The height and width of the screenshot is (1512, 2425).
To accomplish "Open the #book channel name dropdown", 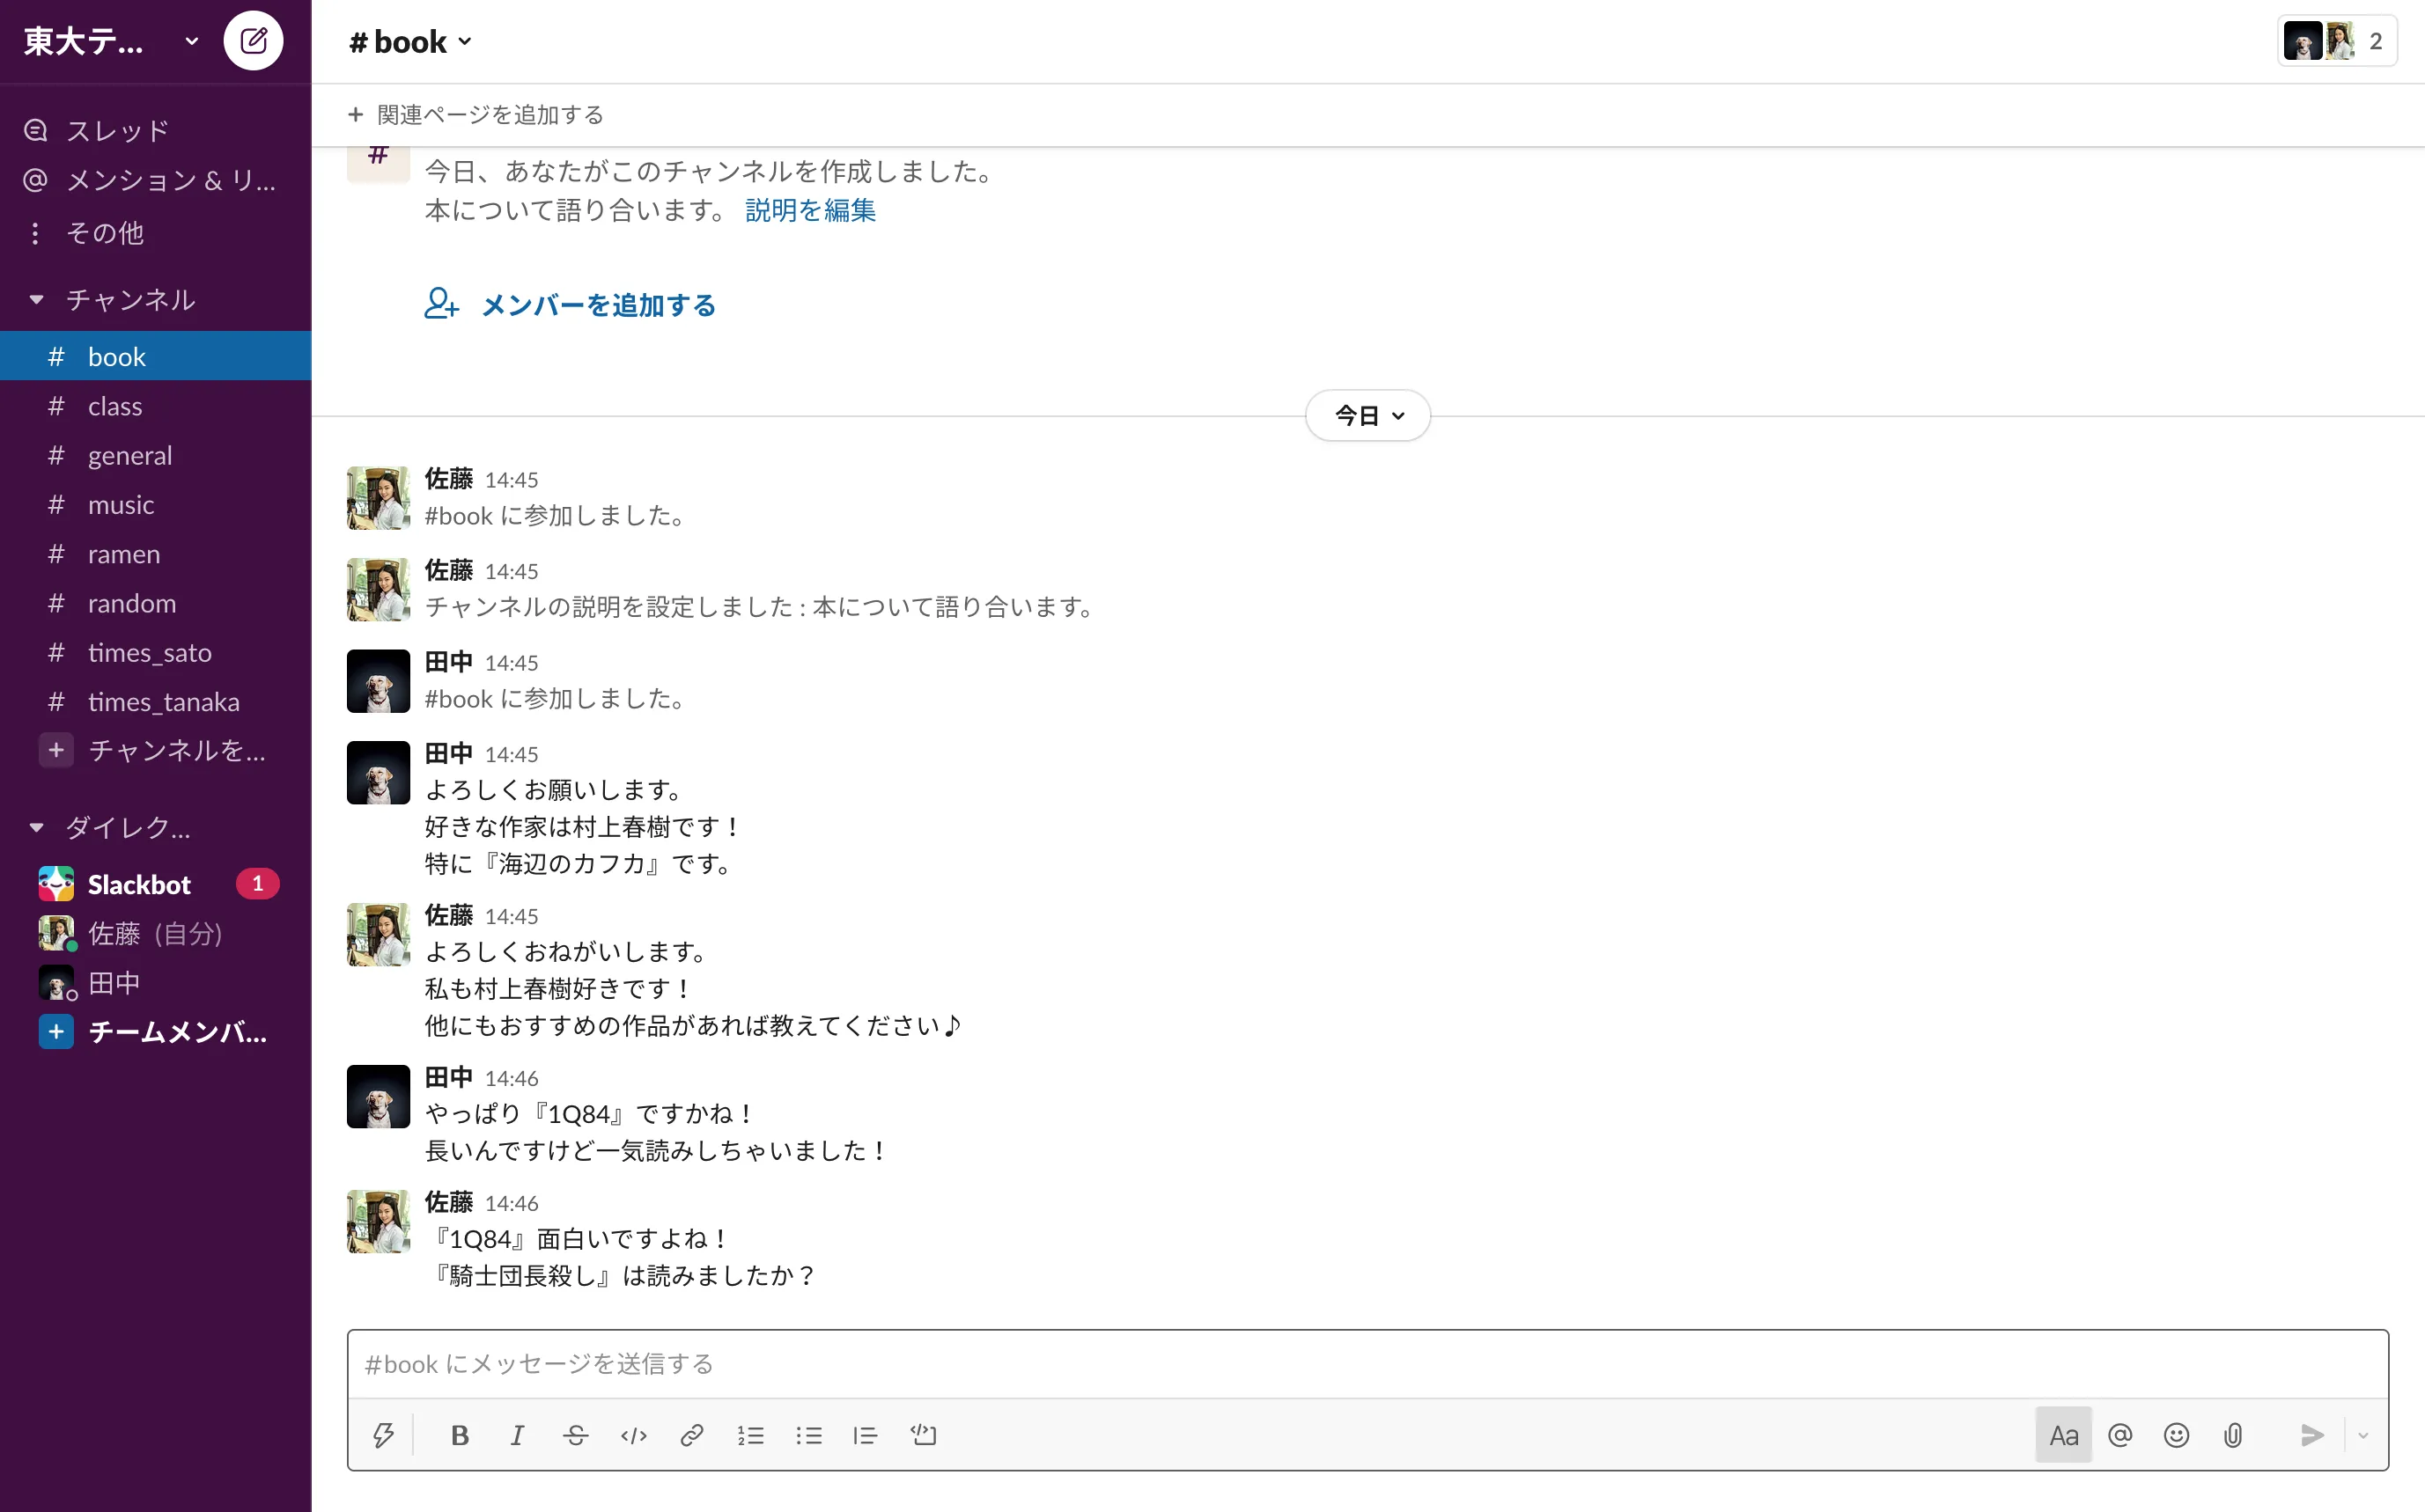I will coord(409,41).
